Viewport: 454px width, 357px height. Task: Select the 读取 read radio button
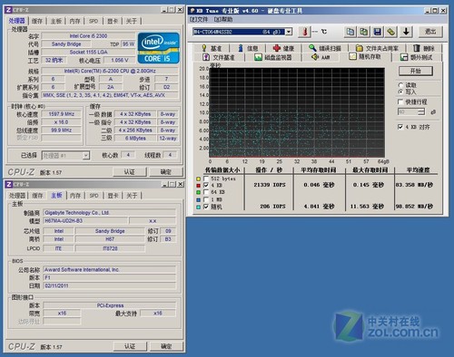click(x=400, y=85)
